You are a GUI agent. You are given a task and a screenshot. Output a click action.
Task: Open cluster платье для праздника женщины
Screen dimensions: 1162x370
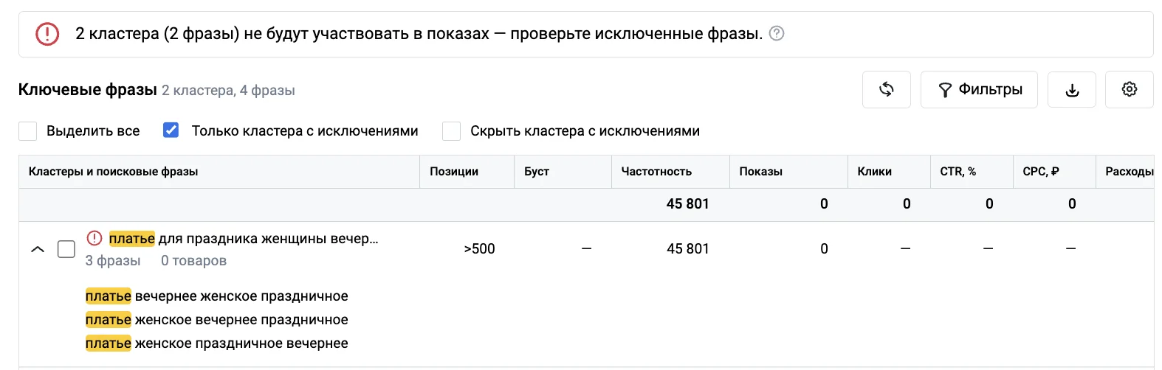click(x=244, y=239)
